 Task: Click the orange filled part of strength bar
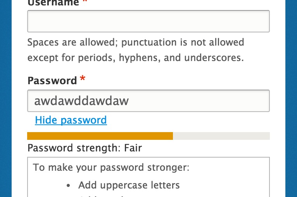coord(100,136)
